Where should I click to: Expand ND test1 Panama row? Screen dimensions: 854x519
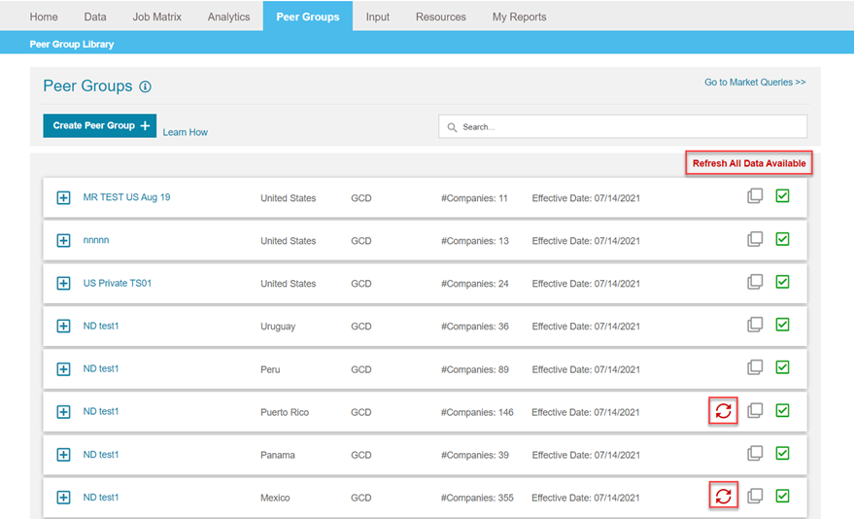pyautogui.click(x=64, y=455)
